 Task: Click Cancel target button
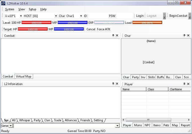coord(91,29)
